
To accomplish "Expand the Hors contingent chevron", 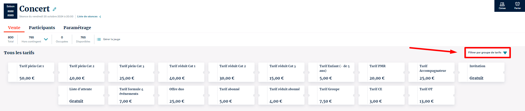I will pyautogui.click(x=46, y=39).
